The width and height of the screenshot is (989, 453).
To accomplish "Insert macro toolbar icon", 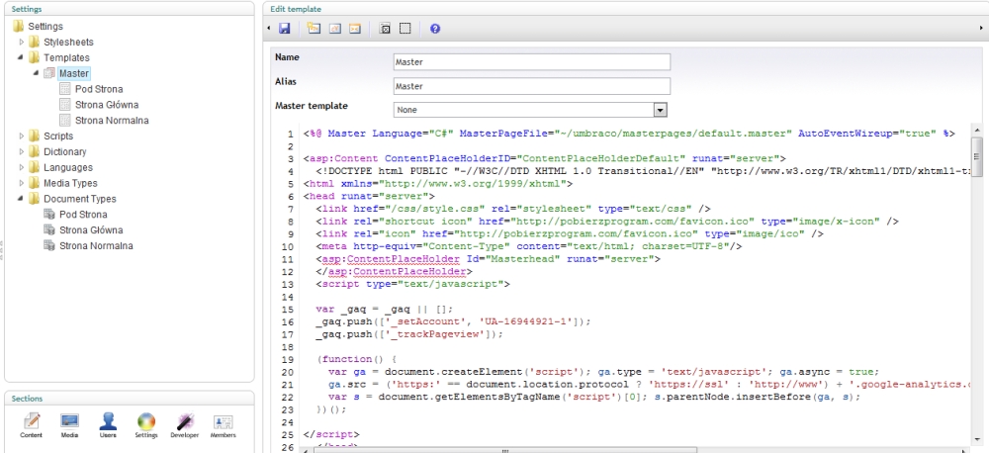I will pos(355,29).
